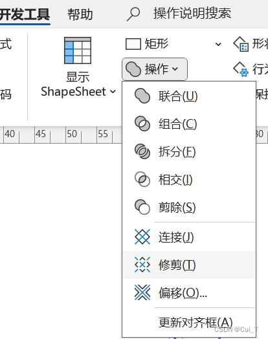Select 拆分(F) in operations menu

coord(189,151)
